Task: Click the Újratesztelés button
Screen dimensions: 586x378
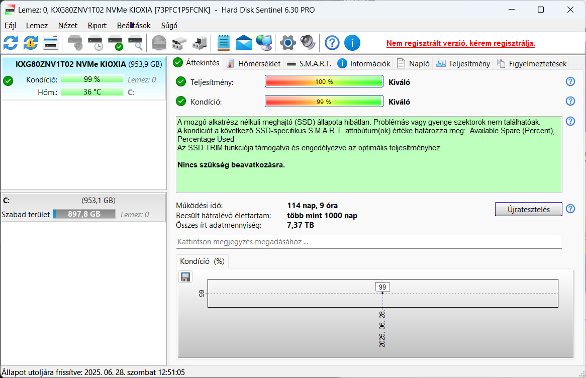Action: (x=528, y=210)
